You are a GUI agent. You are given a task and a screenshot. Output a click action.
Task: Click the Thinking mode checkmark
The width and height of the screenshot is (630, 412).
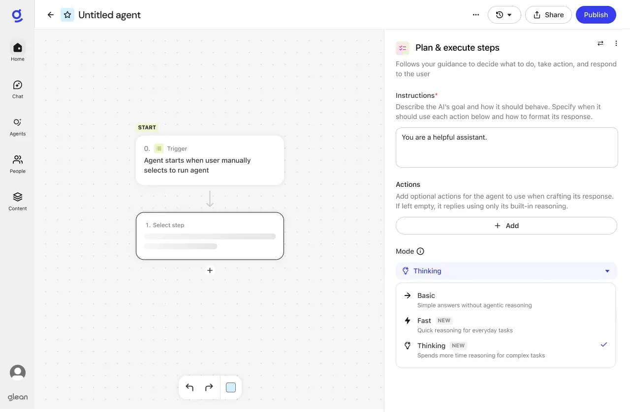pos(604,345)
